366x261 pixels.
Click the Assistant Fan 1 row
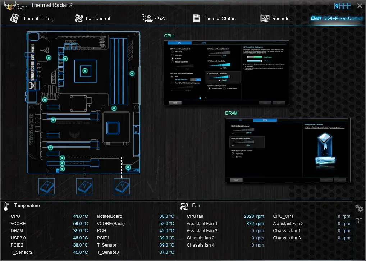tap(225, 224)
